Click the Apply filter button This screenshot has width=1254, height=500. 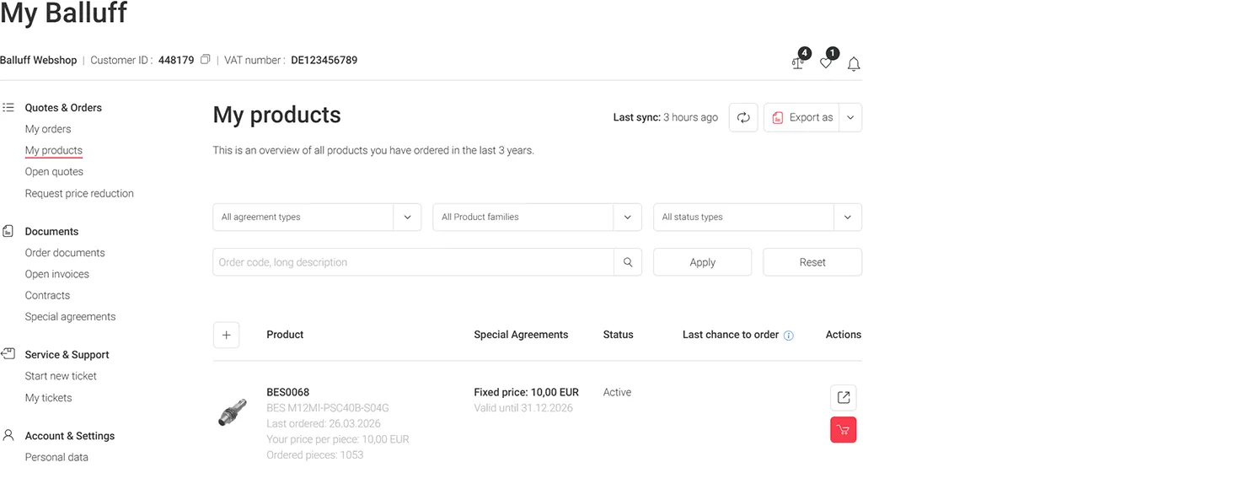click(702, 262)
